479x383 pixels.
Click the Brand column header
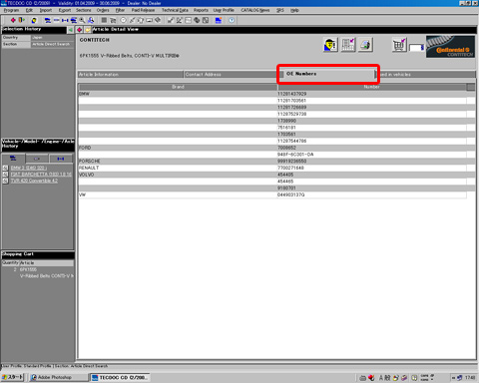tap(178, 87)
